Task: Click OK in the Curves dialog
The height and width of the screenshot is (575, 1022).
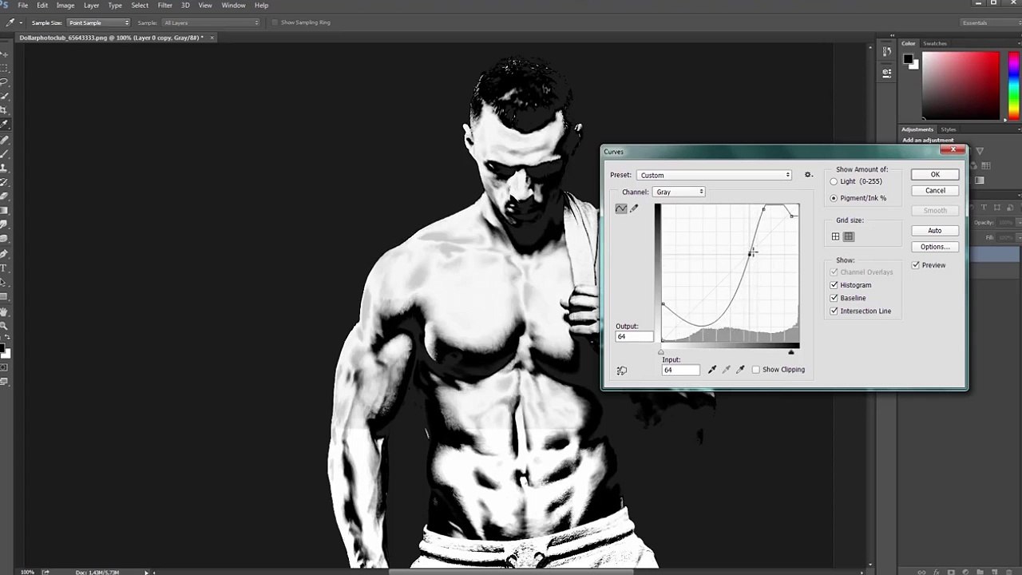Action: pos(935,174)
